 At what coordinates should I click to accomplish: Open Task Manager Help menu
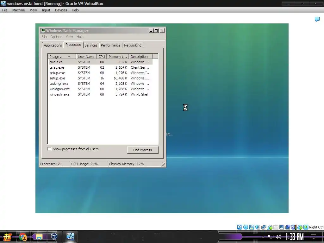click(x=80, y=37)
